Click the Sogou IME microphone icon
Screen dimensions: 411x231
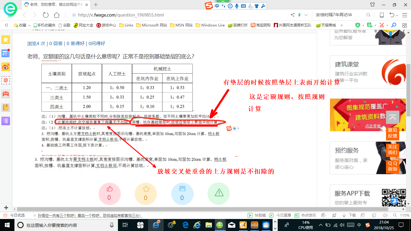click(x=237, y=6)
